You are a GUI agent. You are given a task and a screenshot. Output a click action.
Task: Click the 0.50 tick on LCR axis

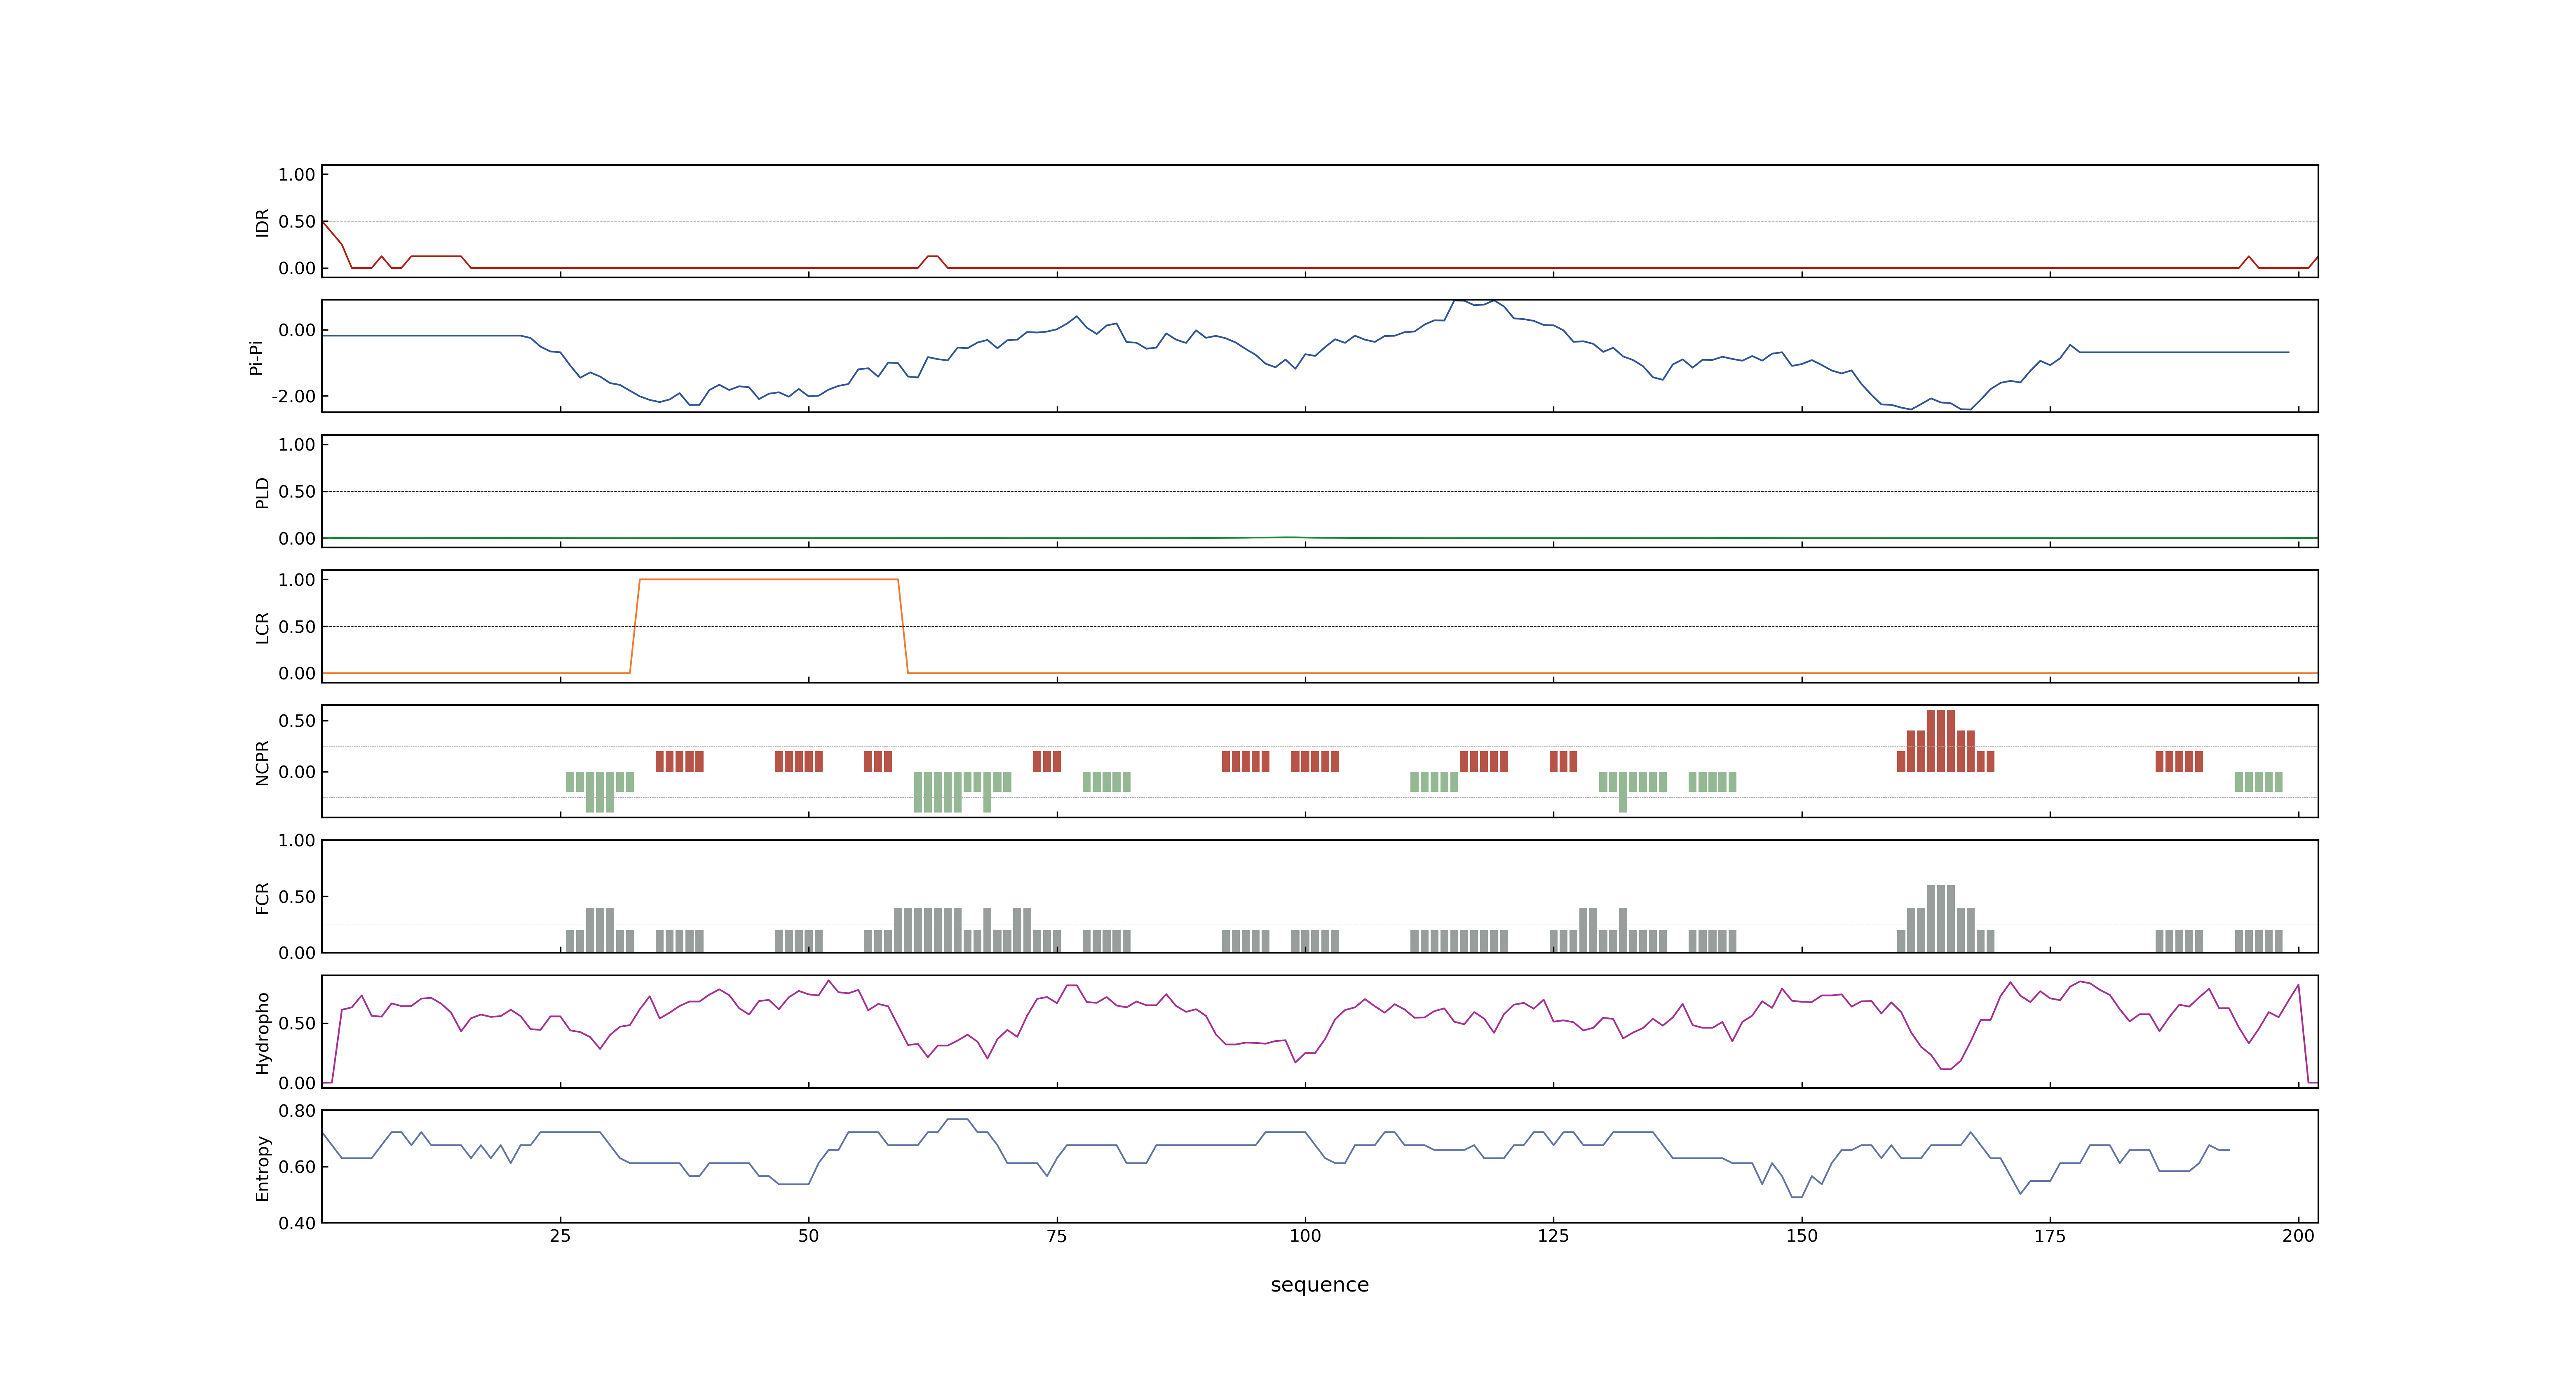(x=297, y=627)
